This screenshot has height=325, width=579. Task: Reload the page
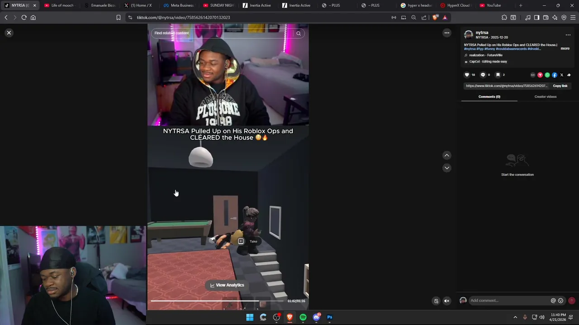[x=24, y=17]
